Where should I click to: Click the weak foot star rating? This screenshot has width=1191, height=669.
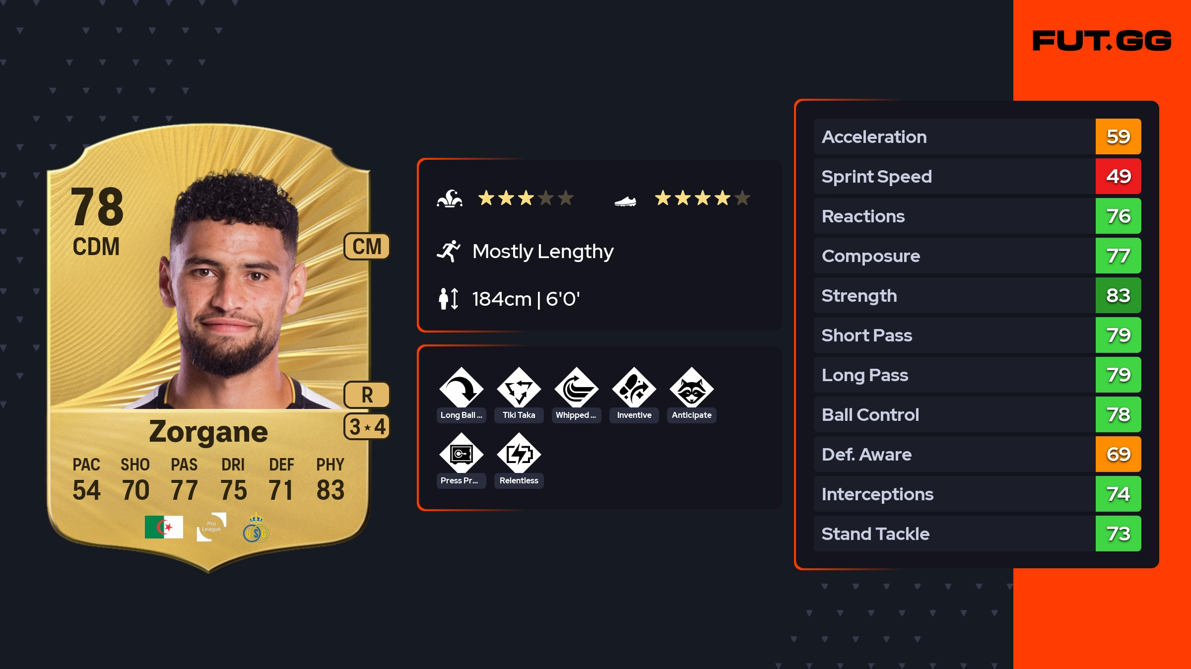point(702,198)
